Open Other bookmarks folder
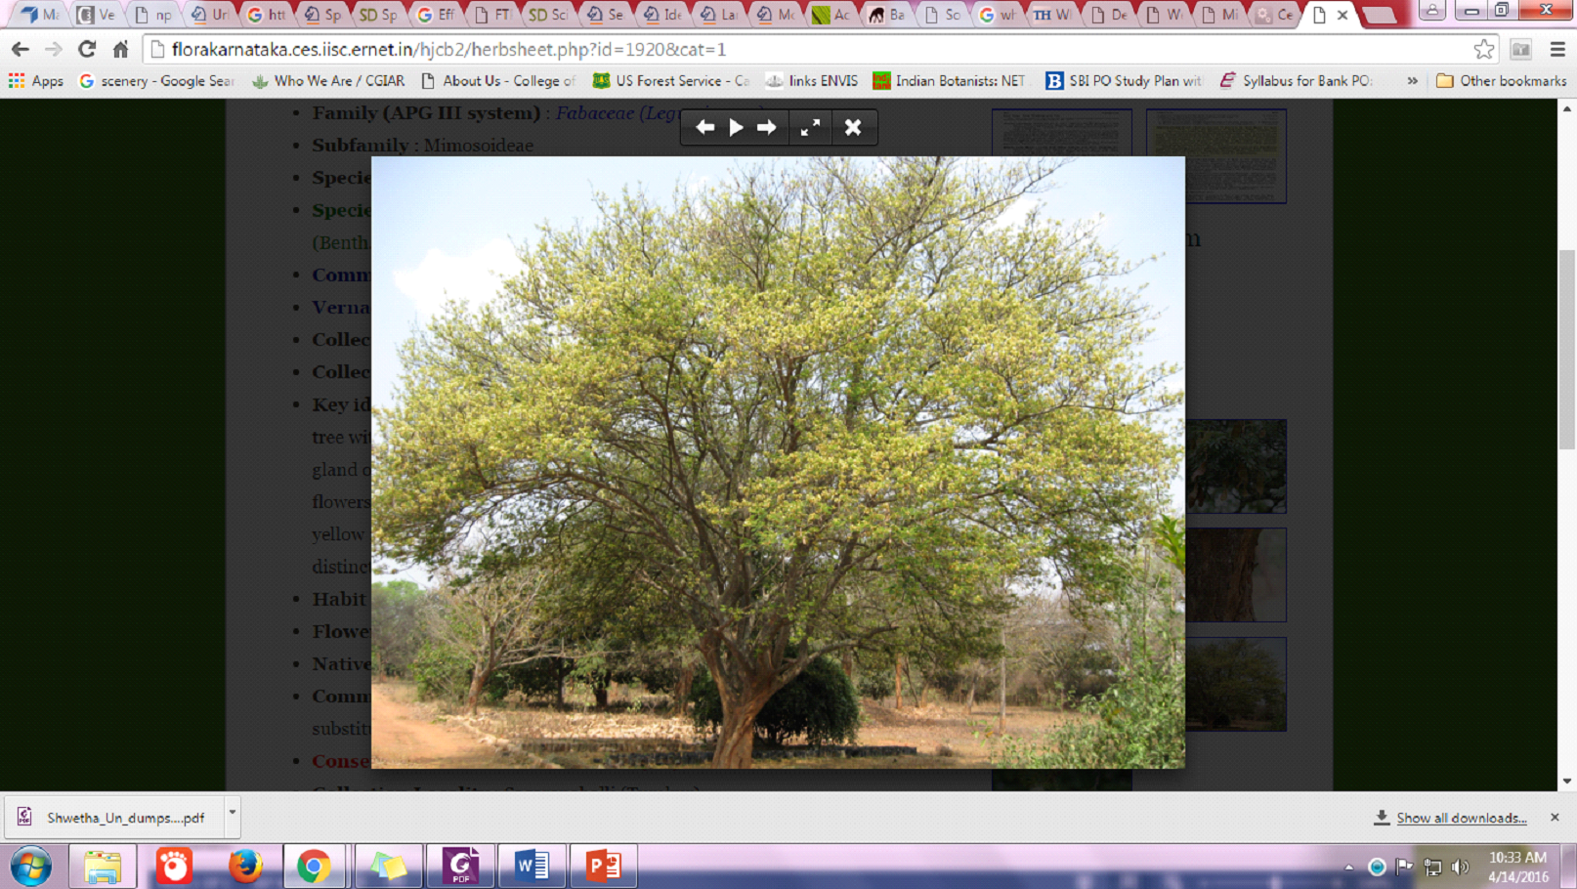The height and width of the screenshot is (889, 1577). pyautogui.click(x=1501, y=81)
